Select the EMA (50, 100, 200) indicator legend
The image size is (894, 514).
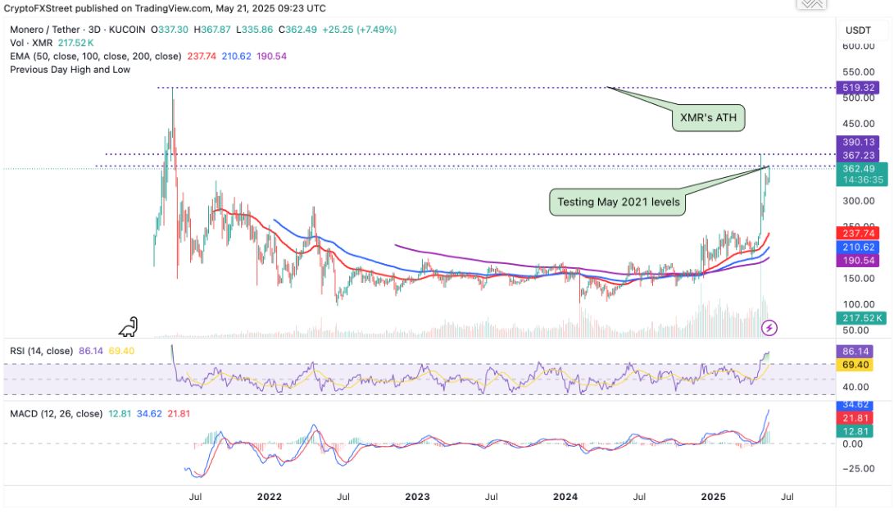click(95, 56)
